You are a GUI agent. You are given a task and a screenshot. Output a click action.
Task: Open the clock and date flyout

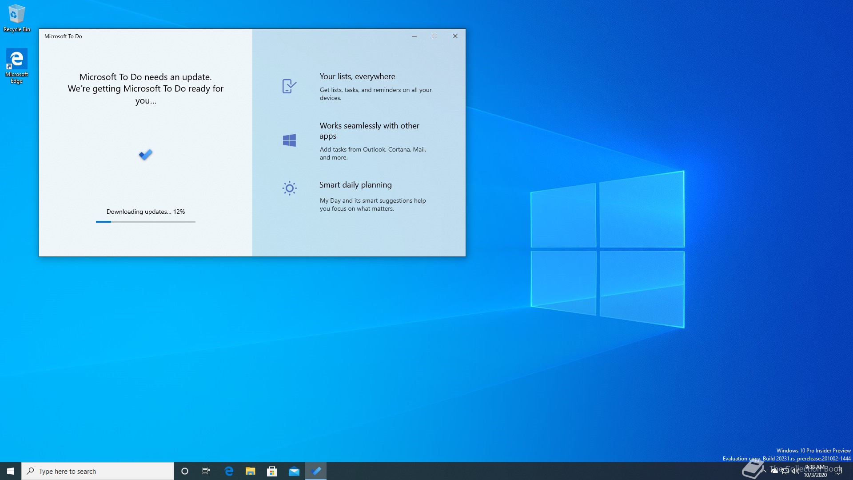[x=815, y=471]
